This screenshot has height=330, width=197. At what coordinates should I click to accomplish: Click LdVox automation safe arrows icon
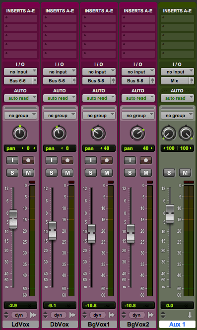click(x=33, y=315)
